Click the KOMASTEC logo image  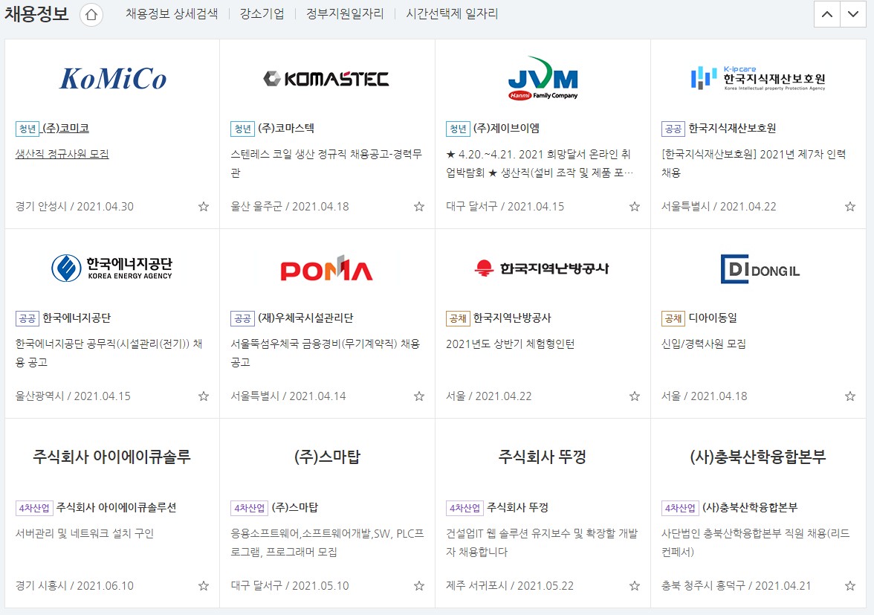pos(327,79)
